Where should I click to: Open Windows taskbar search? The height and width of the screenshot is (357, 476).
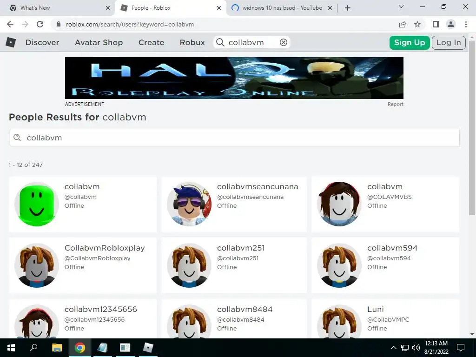33,348
